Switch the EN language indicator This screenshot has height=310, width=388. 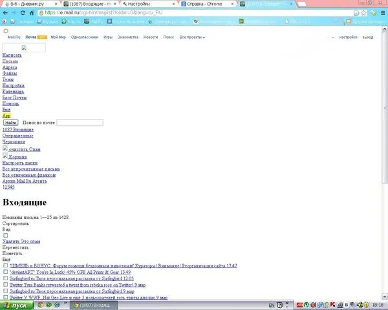click(x=272, y=305)
